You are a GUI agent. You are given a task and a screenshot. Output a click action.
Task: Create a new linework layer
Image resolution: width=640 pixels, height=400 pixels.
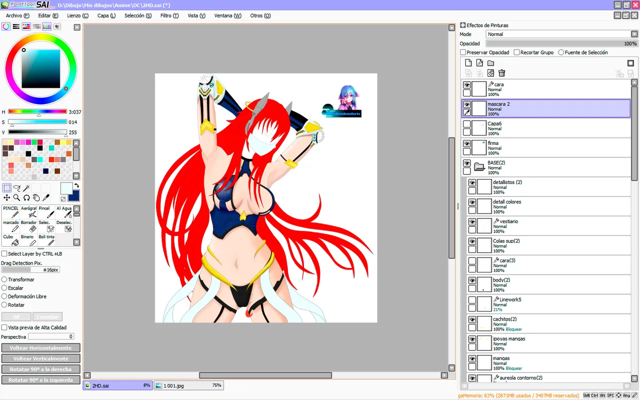click(479, 63)
